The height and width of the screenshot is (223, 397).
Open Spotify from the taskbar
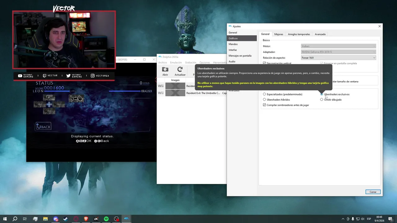tap(106, 219)
